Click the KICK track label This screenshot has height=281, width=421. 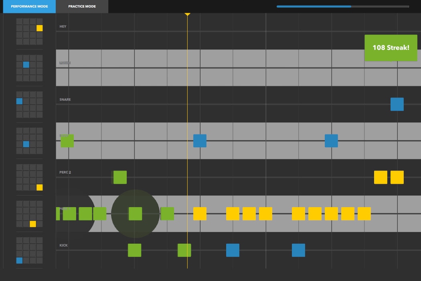(x=63, y=245)
